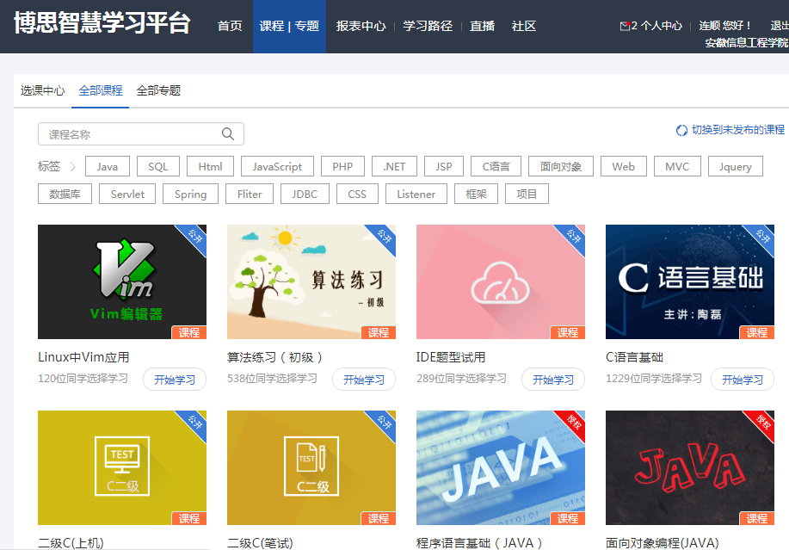Filter courses by the Java tag
789x550 pixels.
point(107,166)
